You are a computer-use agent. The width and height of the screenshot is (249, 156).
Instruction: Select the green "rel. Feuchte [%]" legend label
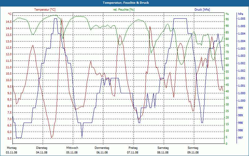coord(124,10)
